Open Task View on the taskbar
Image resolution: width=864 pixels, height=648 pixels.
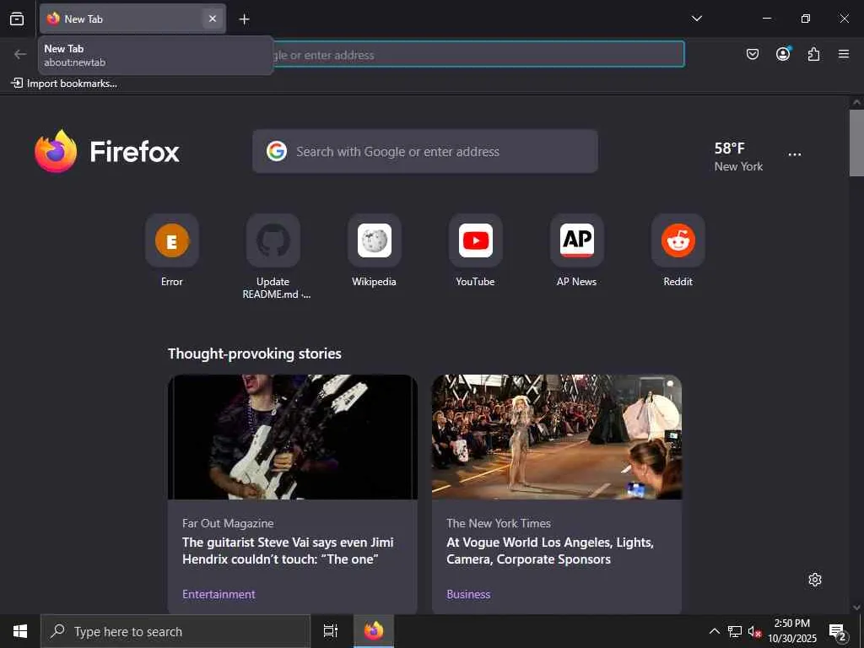pos(331,631)
